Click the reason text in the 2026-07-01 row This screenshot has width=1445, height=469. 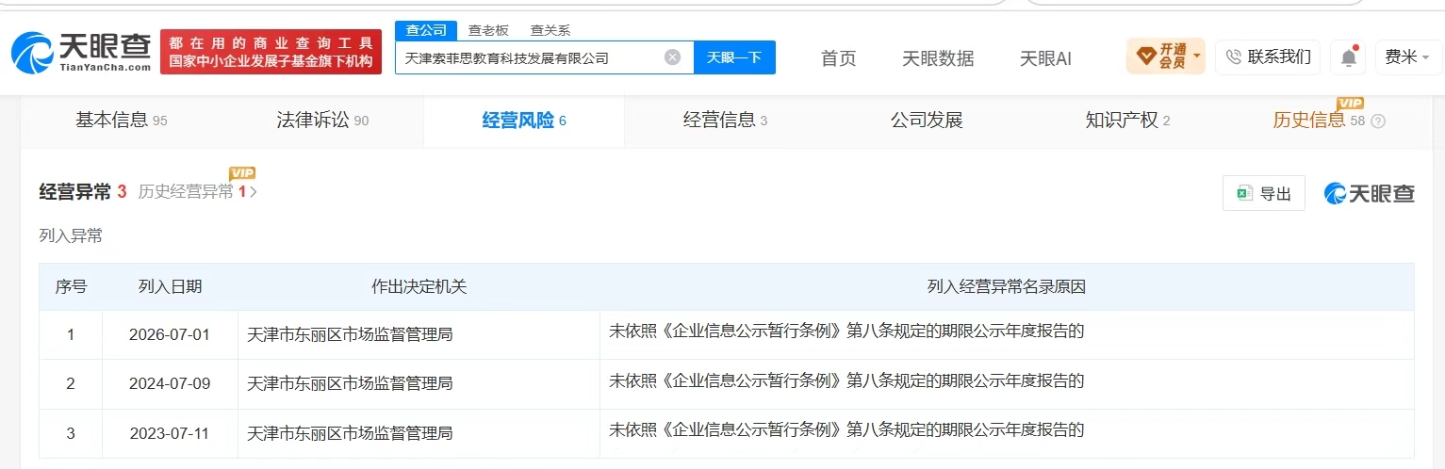point(846,331)
